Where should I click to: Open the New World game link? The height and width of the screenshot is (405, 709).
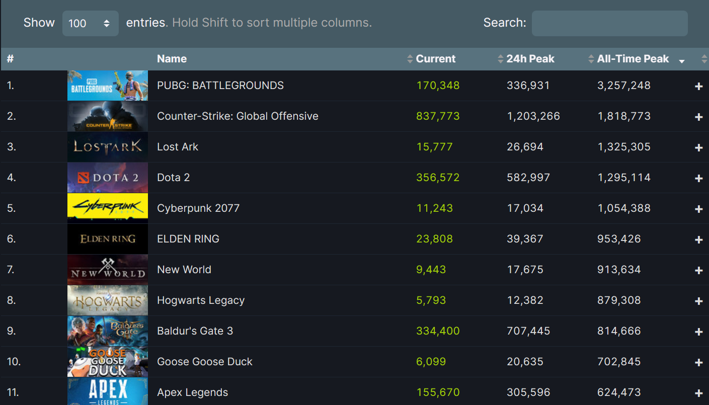184,270
